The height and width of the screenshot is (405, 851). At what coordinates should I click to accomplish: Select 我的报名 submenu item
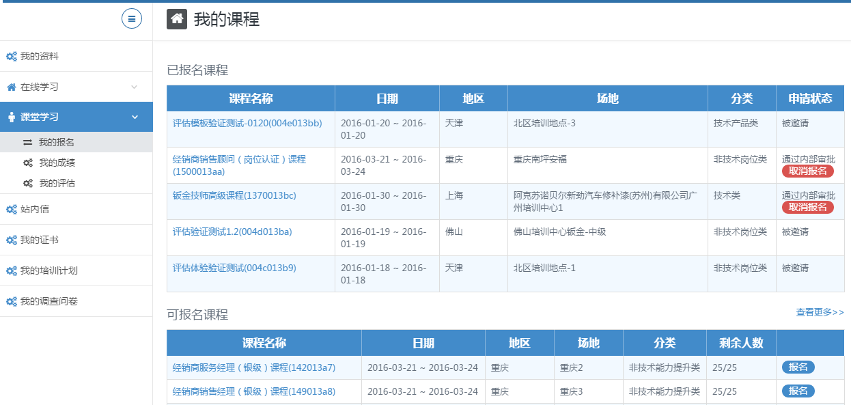[56, 142]
